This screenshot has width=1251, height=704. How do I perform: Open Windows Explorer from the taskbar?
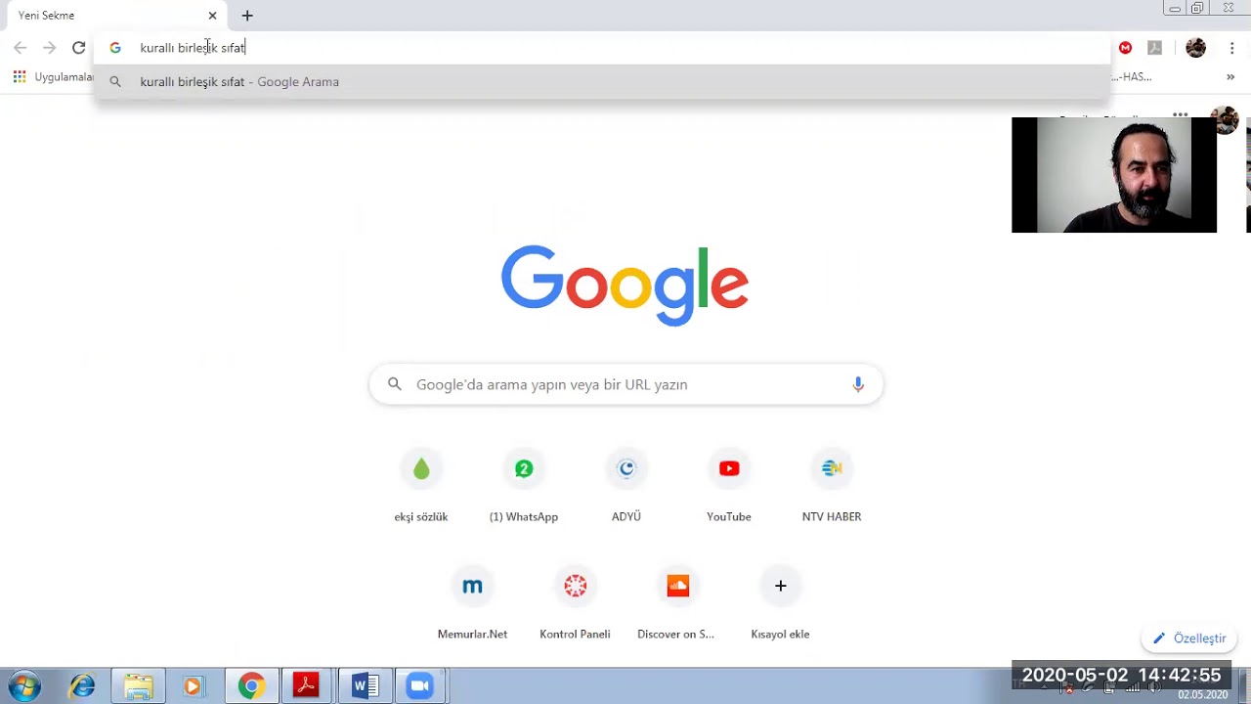pyautogui.click(x=138, y=686)
